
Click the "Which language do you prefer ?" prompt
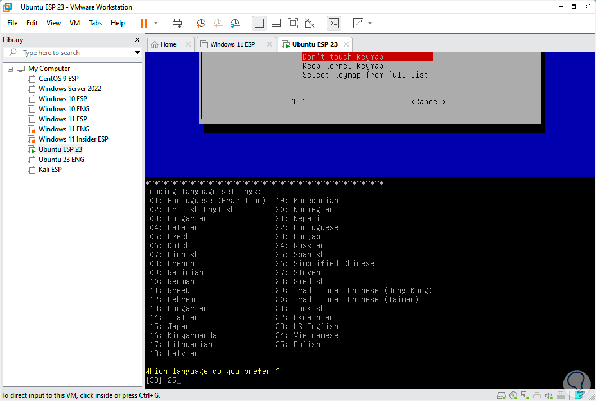point(213,371)
